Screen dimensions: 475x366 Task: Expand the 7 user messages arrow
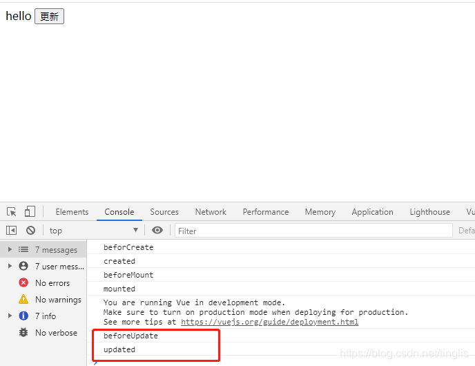coord(10,266)
